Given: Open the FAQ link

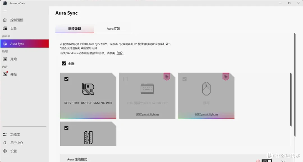Looking at the screenshot, I should 120,53.
